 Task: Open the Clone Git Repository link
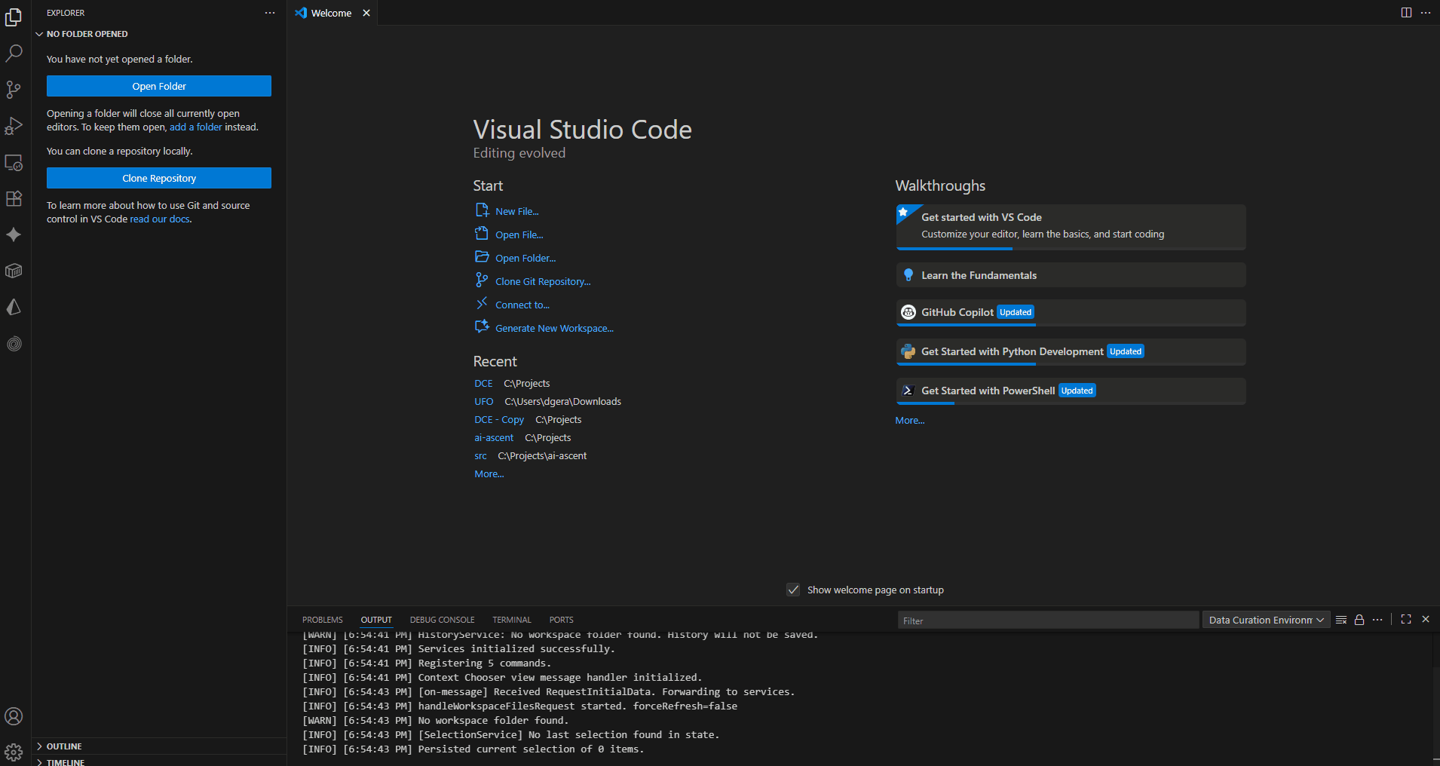coord(542,282)
